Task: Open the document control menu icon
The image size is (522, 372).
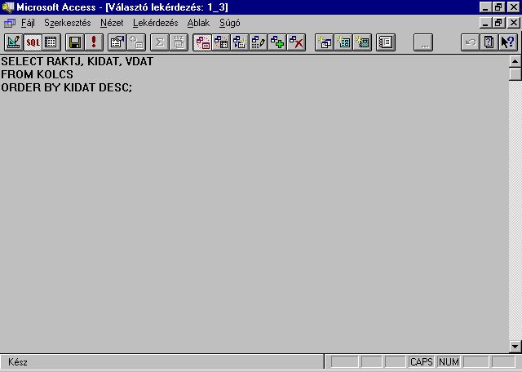Action: [9, 23]
